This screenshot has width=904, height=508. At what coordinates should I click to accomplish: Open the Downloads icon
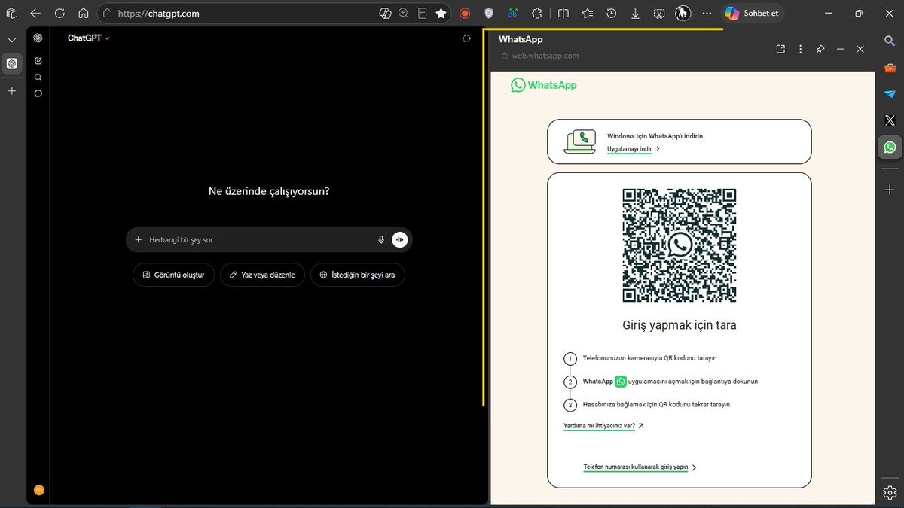coord(636,13)
